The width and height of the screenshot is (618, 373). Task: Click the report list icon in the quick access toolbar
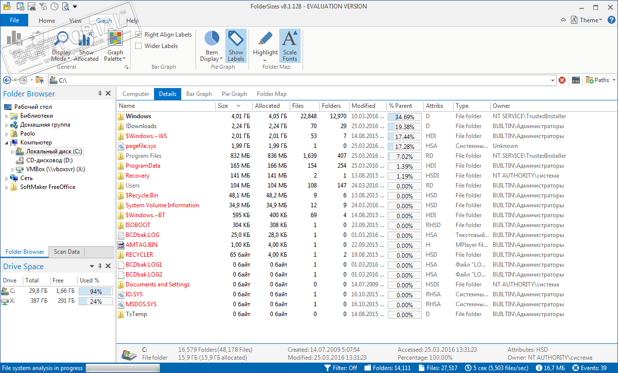point(20,6)
